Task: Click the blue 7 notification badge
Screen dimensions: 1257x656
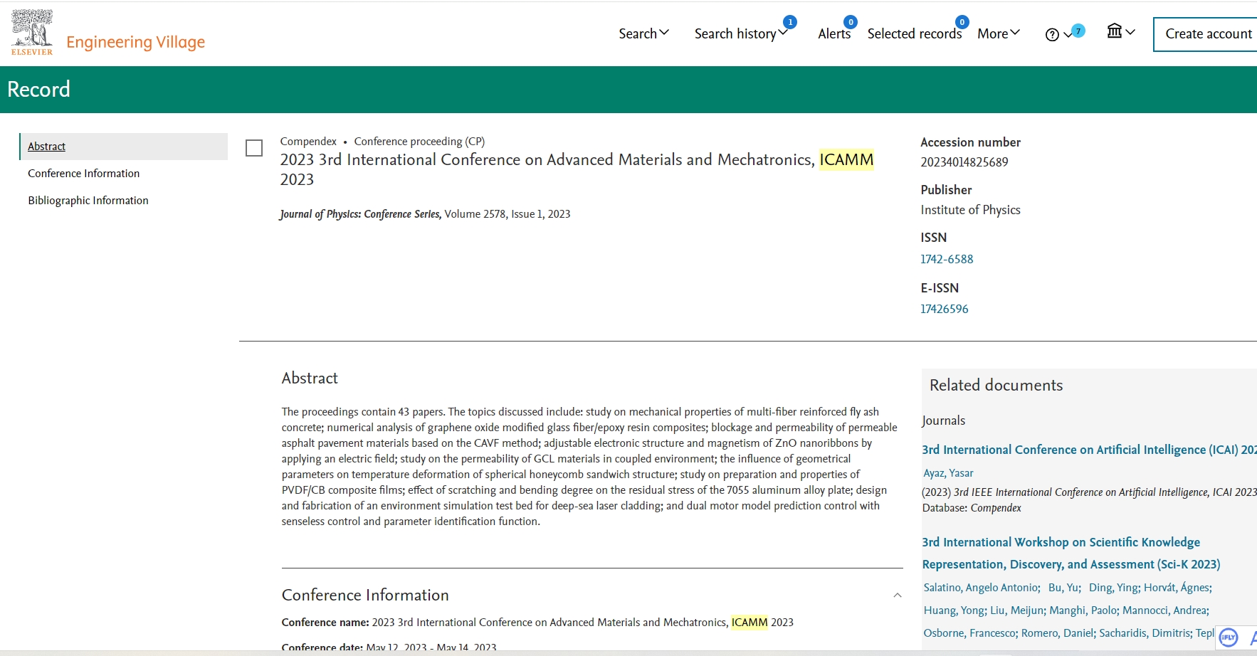Action: click(x=1078, y=31)
